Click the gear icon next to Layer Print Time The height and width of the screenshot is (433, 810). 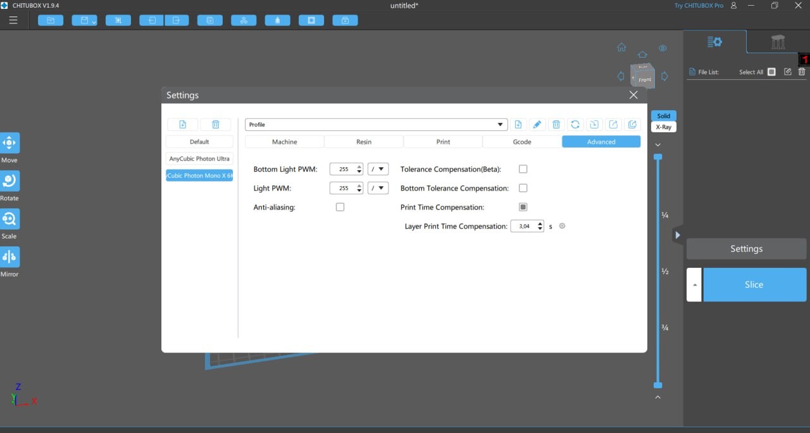[x=562, y=226]
